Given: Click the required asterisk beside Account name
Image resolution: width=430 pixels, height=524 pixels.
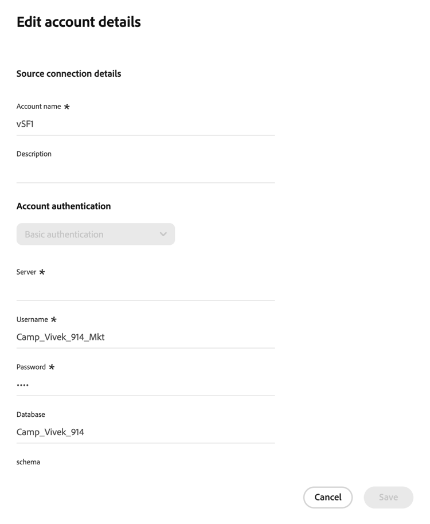Looking at the screenshot, I should tap(67, 107).
